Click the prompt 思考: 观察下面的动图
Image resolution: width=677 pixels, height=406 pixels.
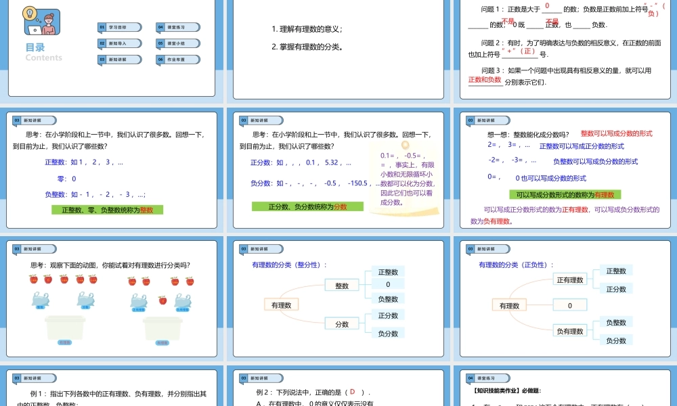point(110,265)
